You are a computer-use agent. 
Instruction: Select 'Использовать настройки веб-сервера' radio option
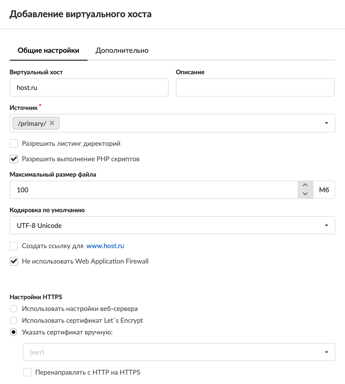[x=14, y=309]
